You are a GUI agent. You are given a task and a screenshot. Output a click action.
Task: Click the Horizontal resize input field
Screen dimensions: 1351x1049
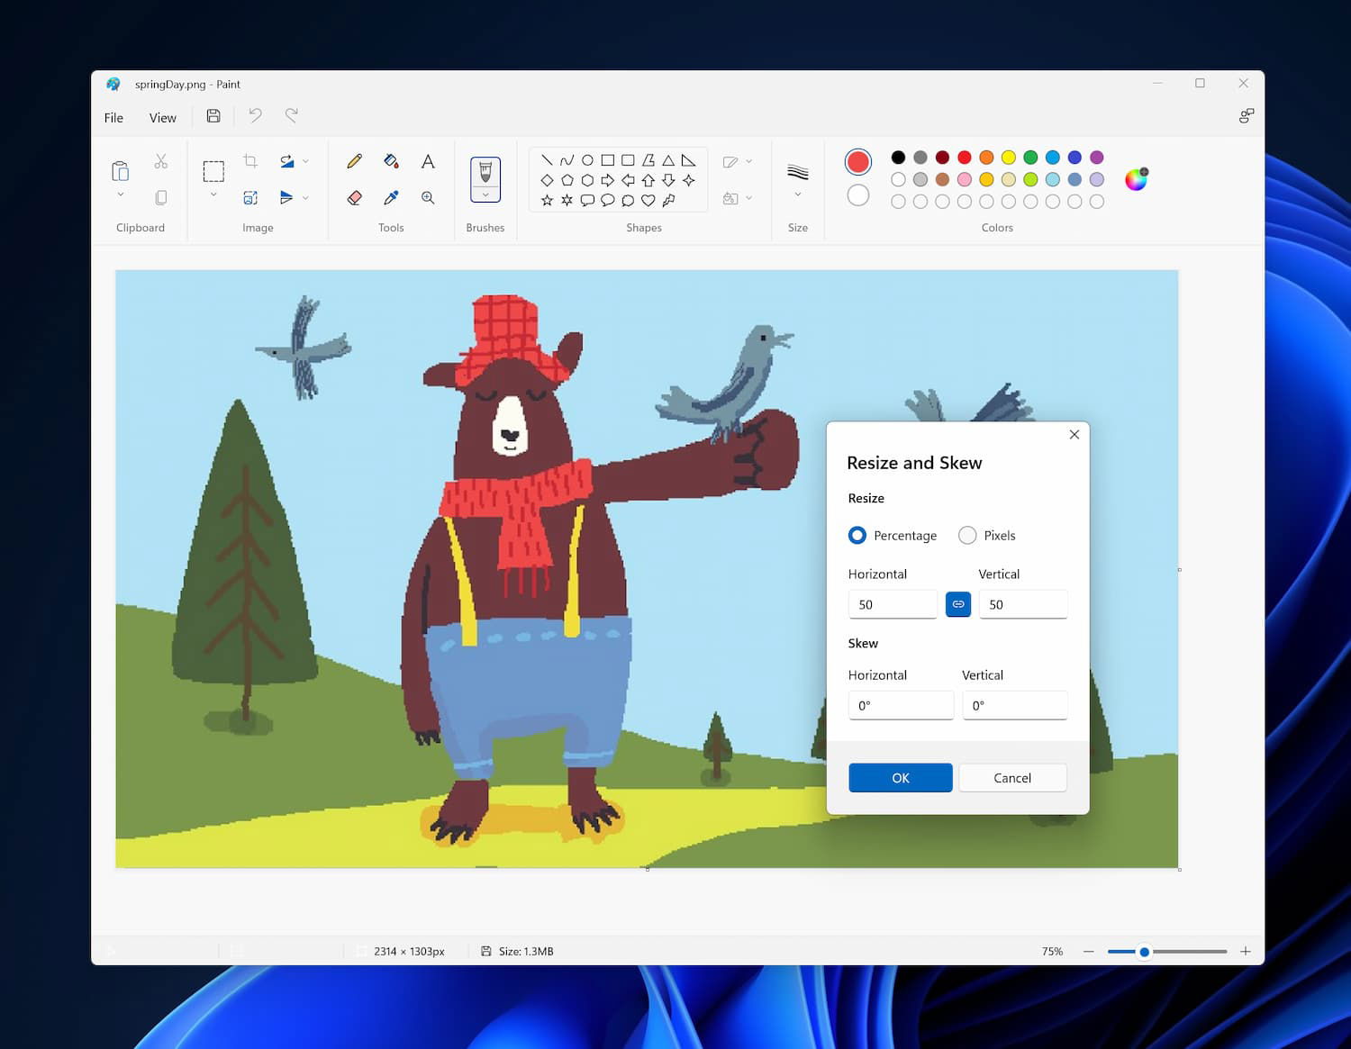pos(893,604)
